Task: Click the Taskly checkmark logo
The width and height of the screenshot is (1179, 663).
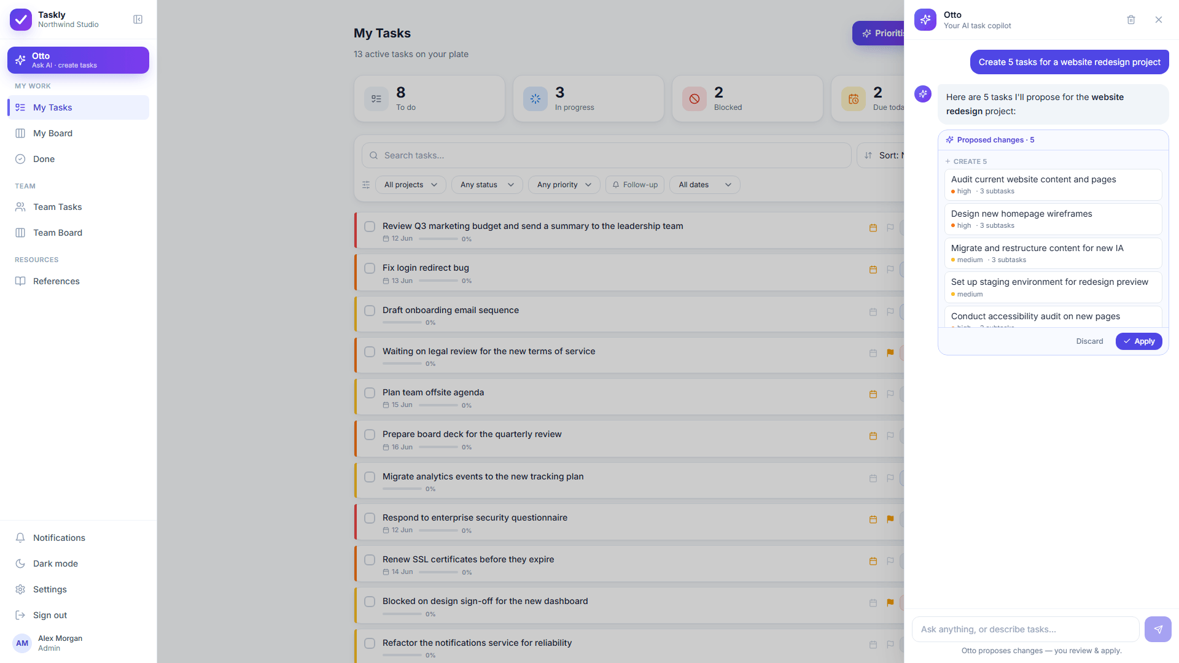Action: coord(21,20)
